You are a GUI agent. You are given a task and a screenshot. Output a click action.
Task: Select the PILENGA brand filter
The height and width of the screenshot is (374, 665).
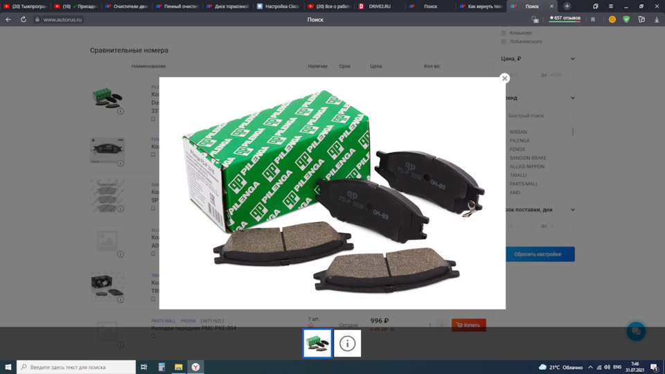[520, 141]
